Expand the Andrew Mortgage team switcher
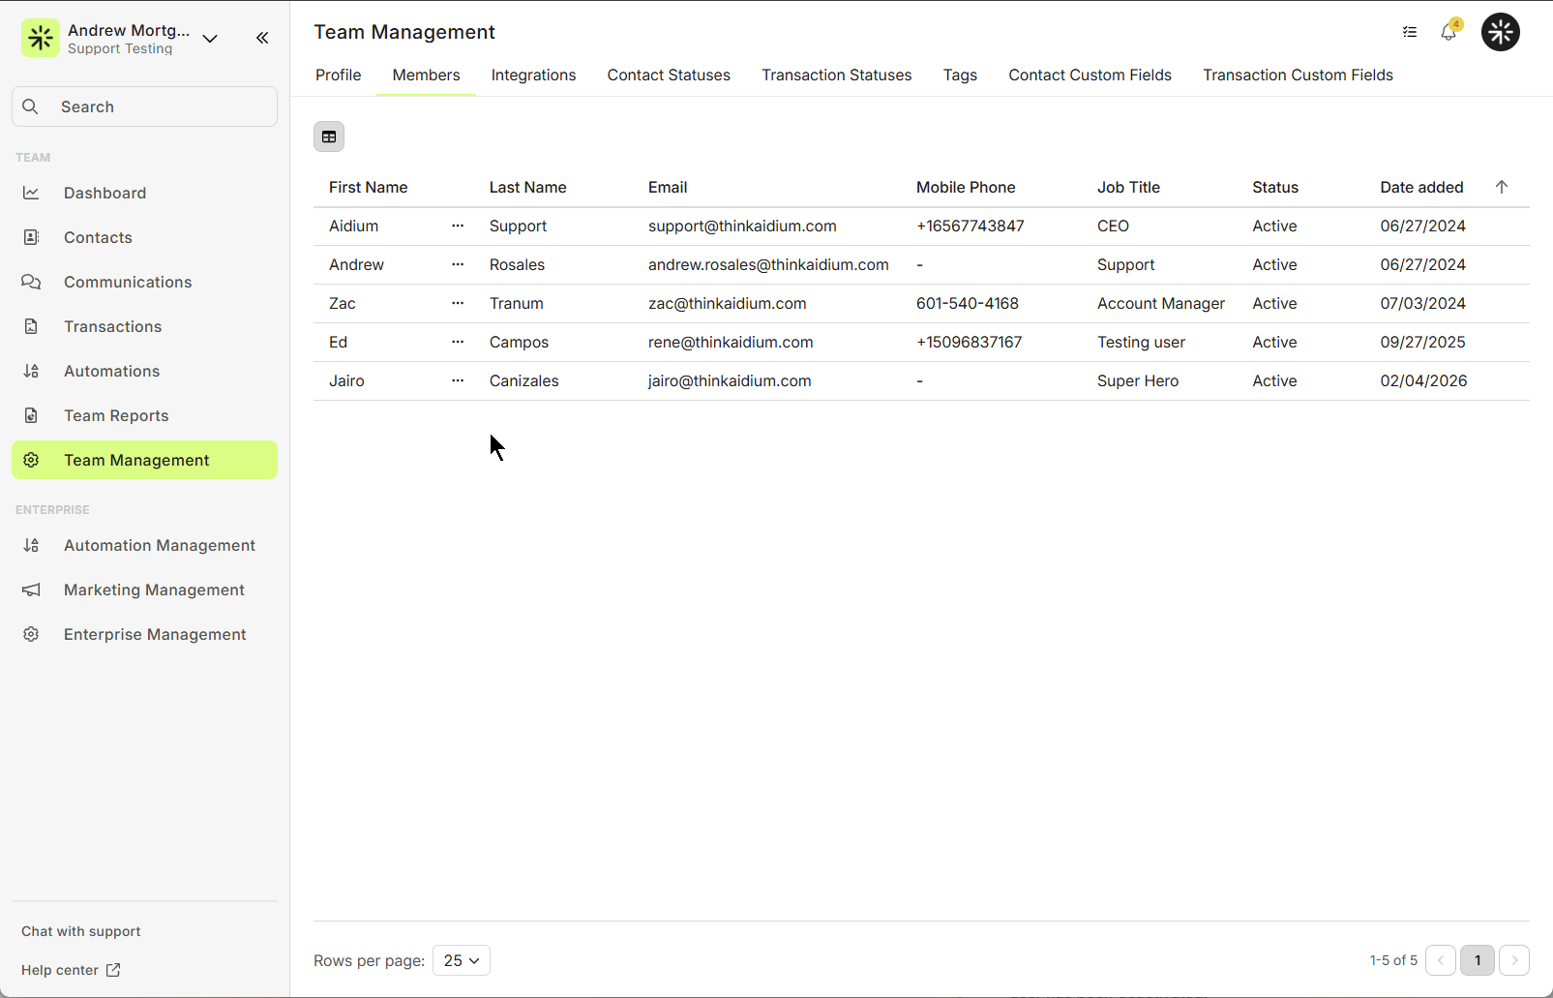This screenshot has height=998, width=1553. tap(210, 39)
